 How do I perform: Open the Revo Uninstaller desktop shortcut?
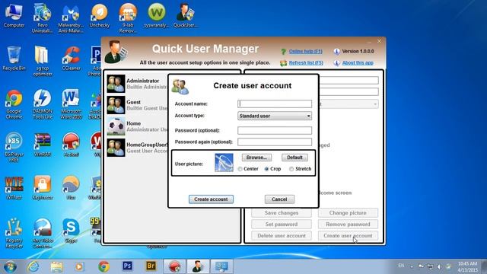pos(43,18)
